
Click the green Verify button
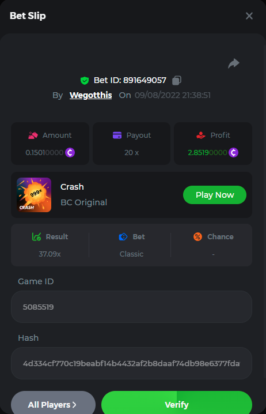coord(177,403)
